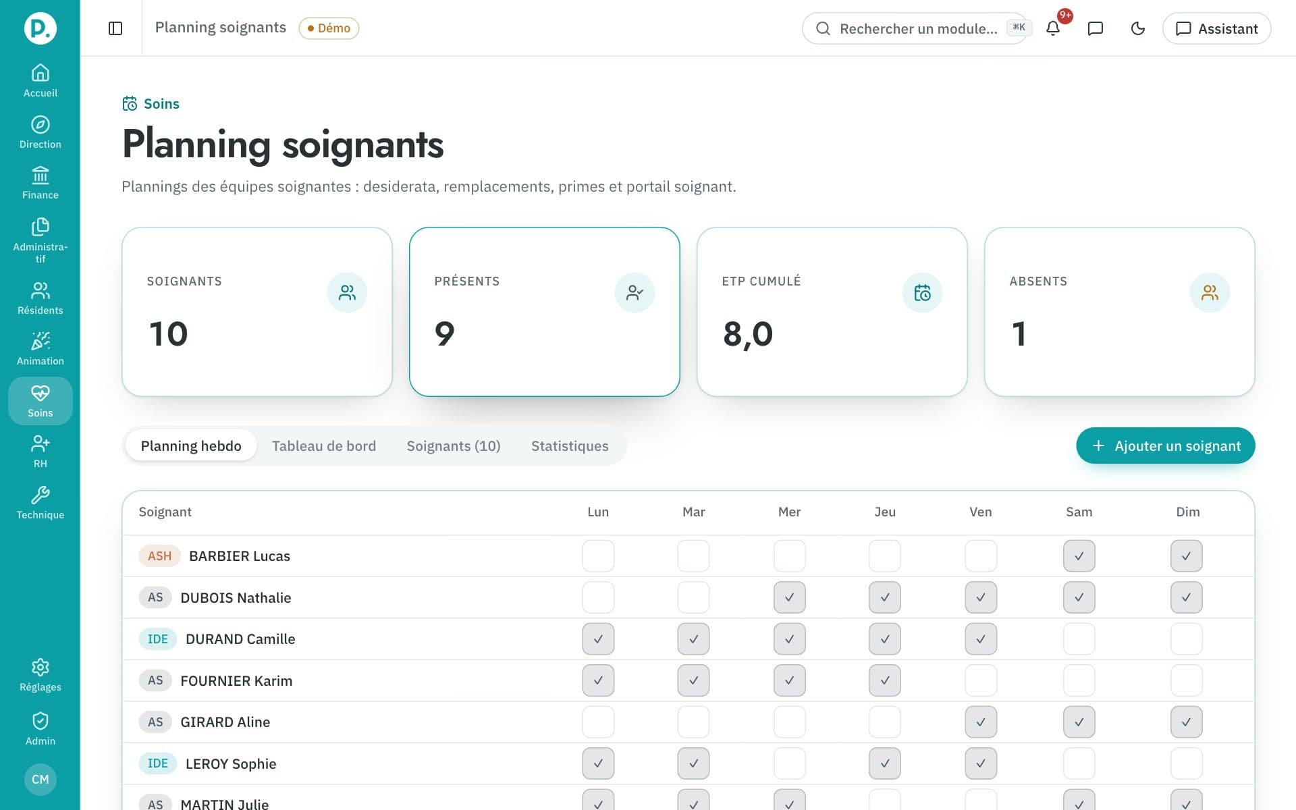The image size is (1296, 810).
Task: Switch to Planning hebdo tab
Action: pos(191,446)
